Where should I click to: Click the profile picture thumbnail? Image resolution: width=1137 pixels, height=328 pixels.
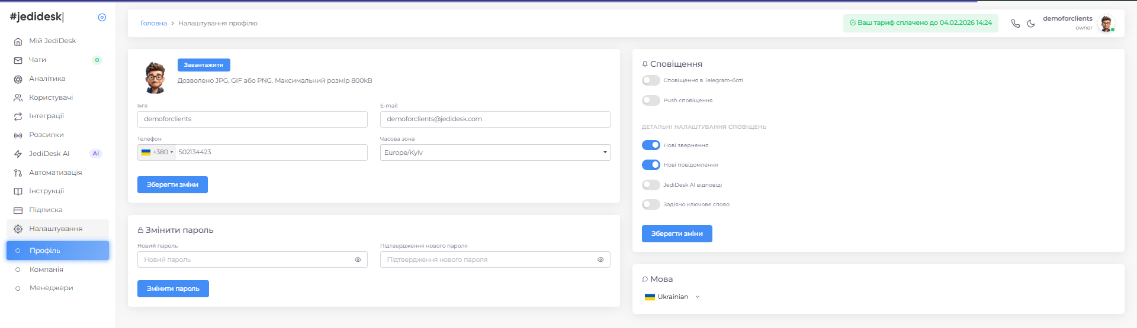155,77
